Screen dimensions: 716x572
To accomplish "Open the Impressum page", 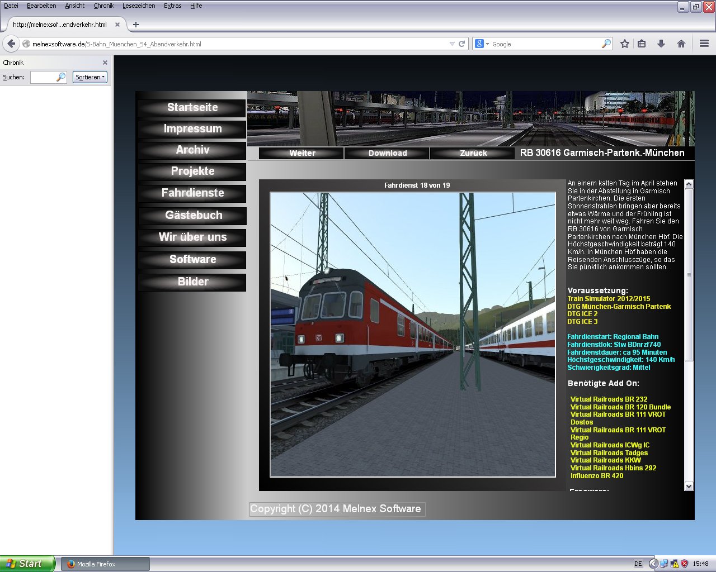I will [x=192, y=128].
